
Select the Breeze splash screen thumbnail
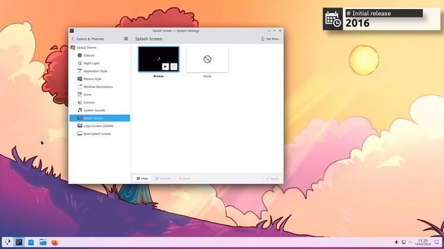click(159, 59)
